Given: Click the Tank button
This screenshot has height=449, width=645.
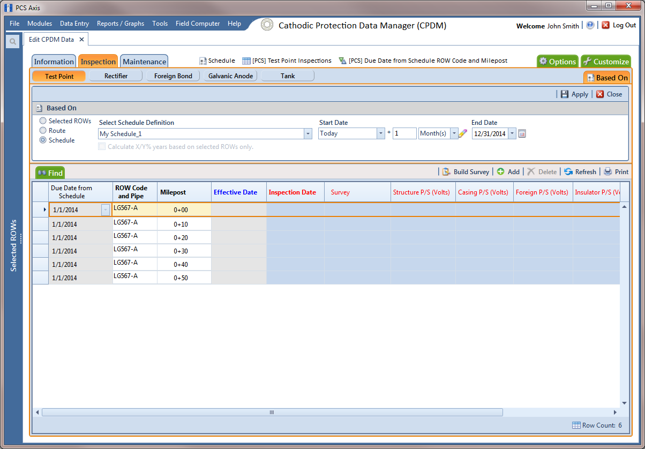Looking at the screenshot, I should [288, 76].
